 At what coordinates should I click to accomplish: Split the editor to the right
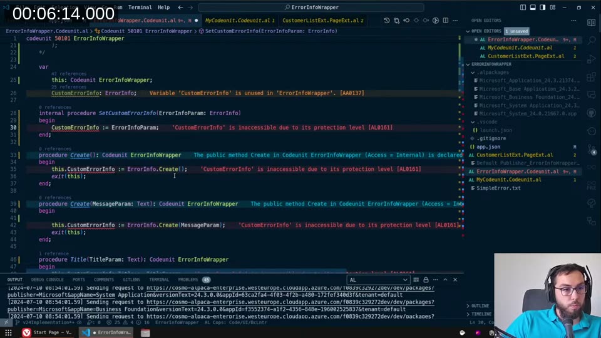coord(445,20)
